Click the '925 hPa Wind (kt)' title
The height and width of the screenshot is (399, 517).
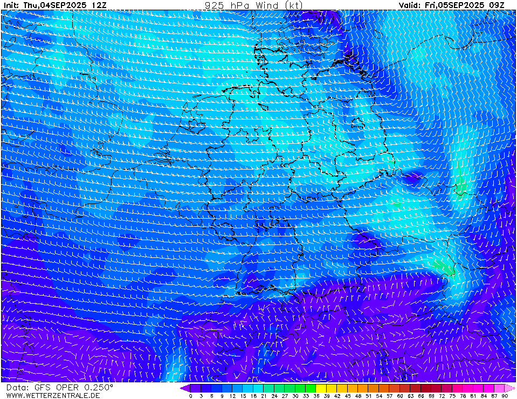pyautogui.click(x=253, y=5)
